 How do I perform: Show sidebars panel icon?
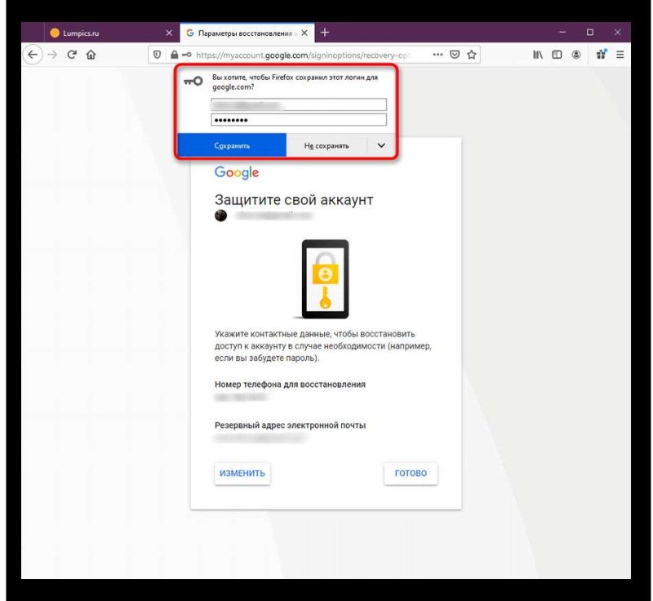click(x=557, y=55)
